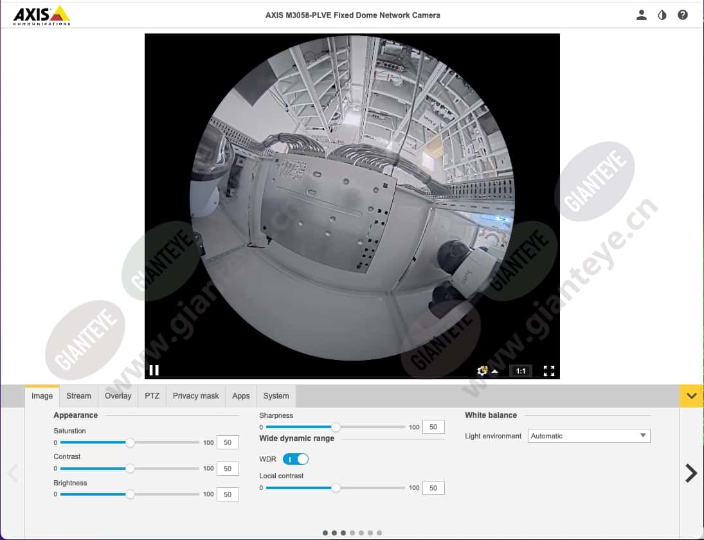Click the Contrast slider handle

coord(130,469)
